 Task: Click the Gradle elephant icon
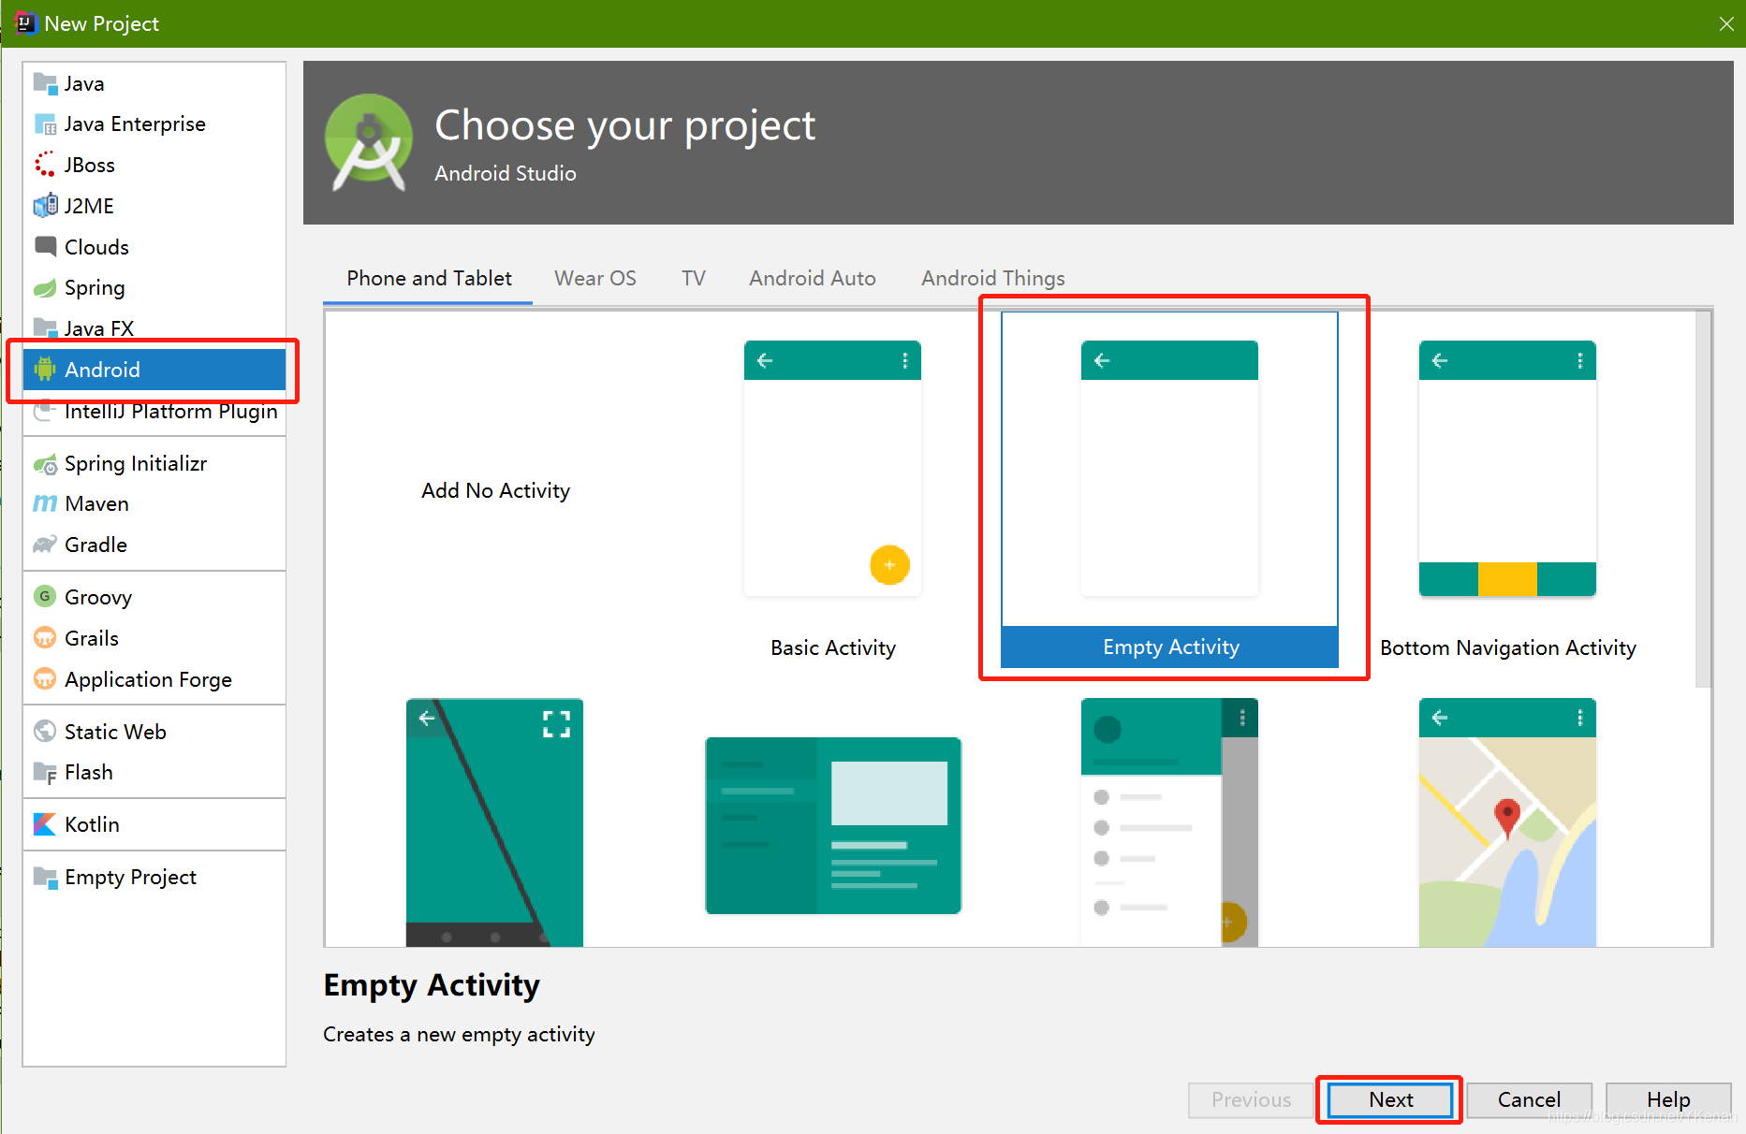click(45, 545)
